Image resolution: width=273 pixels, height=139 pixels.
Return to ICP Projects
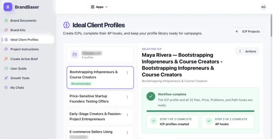tap(247, 31)
